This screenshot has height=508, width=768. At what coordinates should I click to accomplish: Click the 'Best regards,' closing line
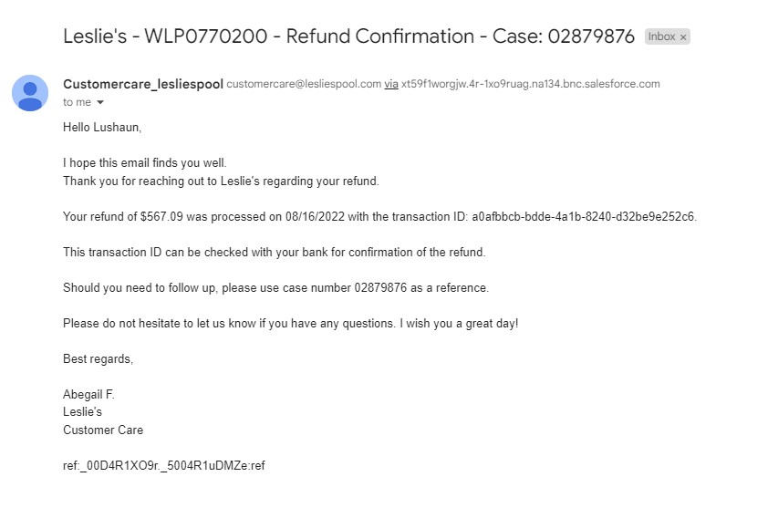(x=98, y=359)
